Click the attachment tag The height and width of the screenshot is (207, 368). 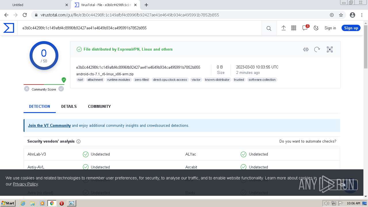95,80
